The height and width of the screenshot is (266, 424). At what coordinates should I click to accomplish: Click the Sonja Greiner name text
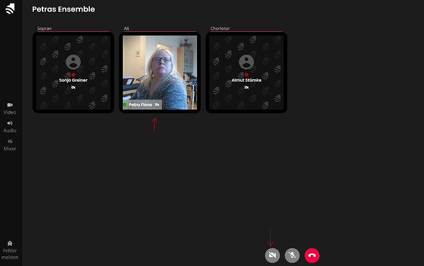[x=73, y=80]
